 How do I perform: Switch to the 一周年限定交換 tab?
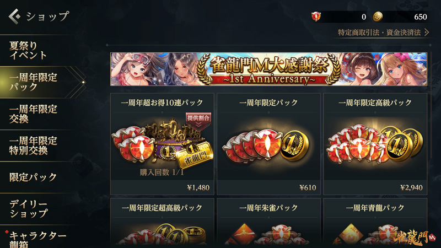[x=34, y=114]
